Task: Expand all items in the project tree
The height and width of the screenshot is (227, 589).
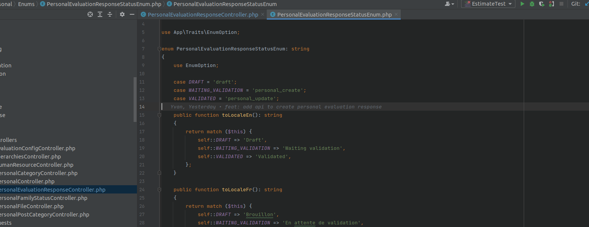Action: [x=100, y=14]
